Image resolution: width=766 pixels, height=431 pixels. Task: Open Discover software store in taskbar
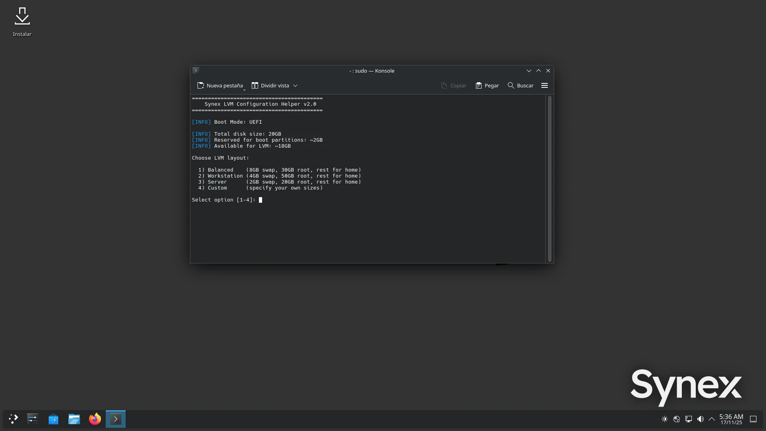point(53,419)
